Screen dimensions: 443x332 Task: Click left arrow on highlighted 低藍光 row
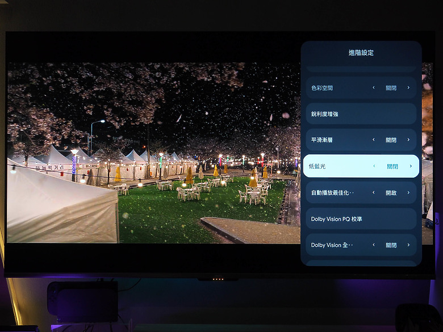coord(374,166)
